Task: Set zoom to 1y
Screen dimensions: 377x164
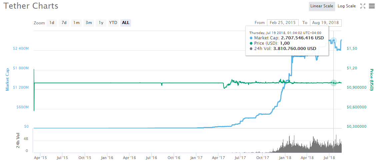Action: [101, 23]
